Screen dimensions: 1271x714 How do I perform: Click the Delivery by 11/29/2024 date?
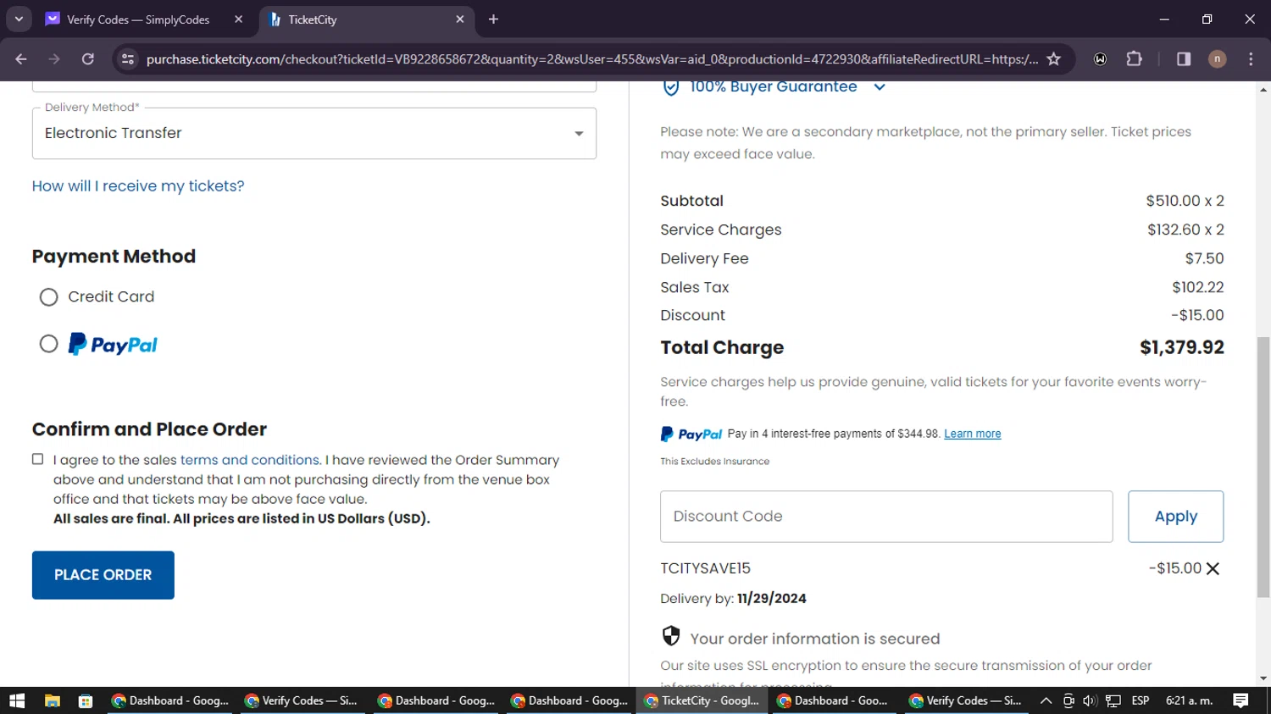pos(772,599)
